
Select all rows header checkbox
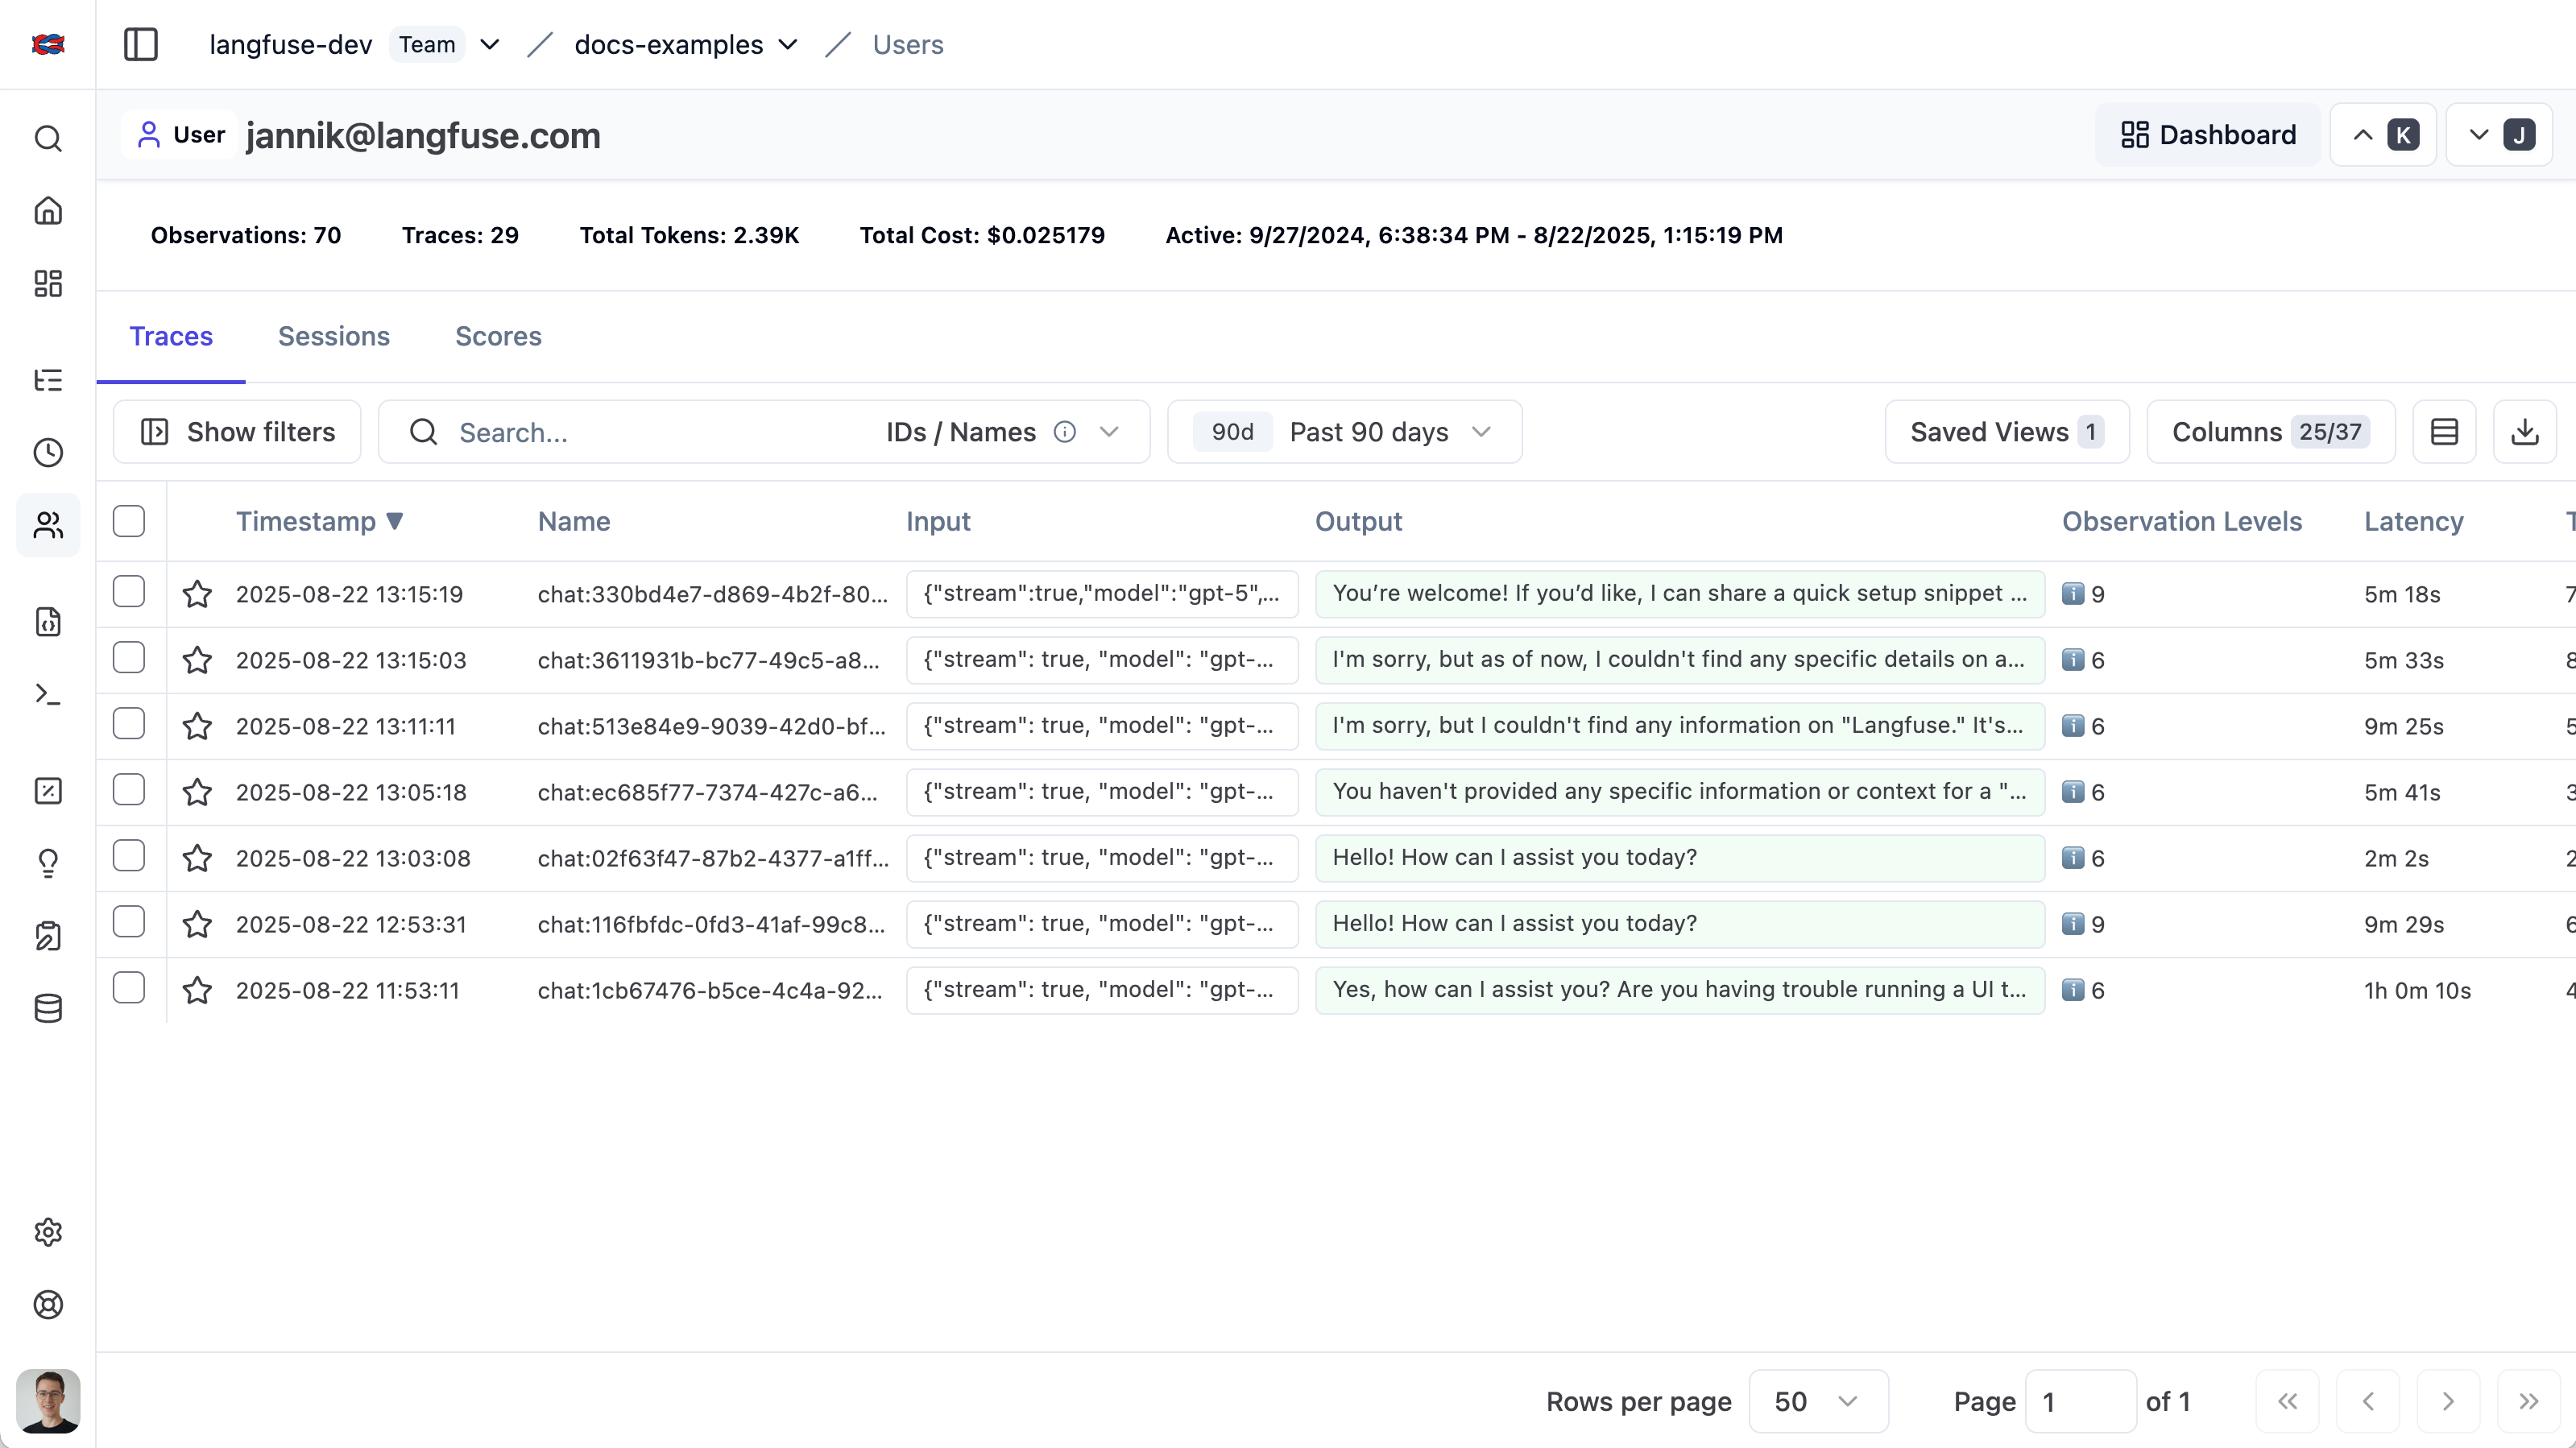pyautogui.click(x=129, y=521)
